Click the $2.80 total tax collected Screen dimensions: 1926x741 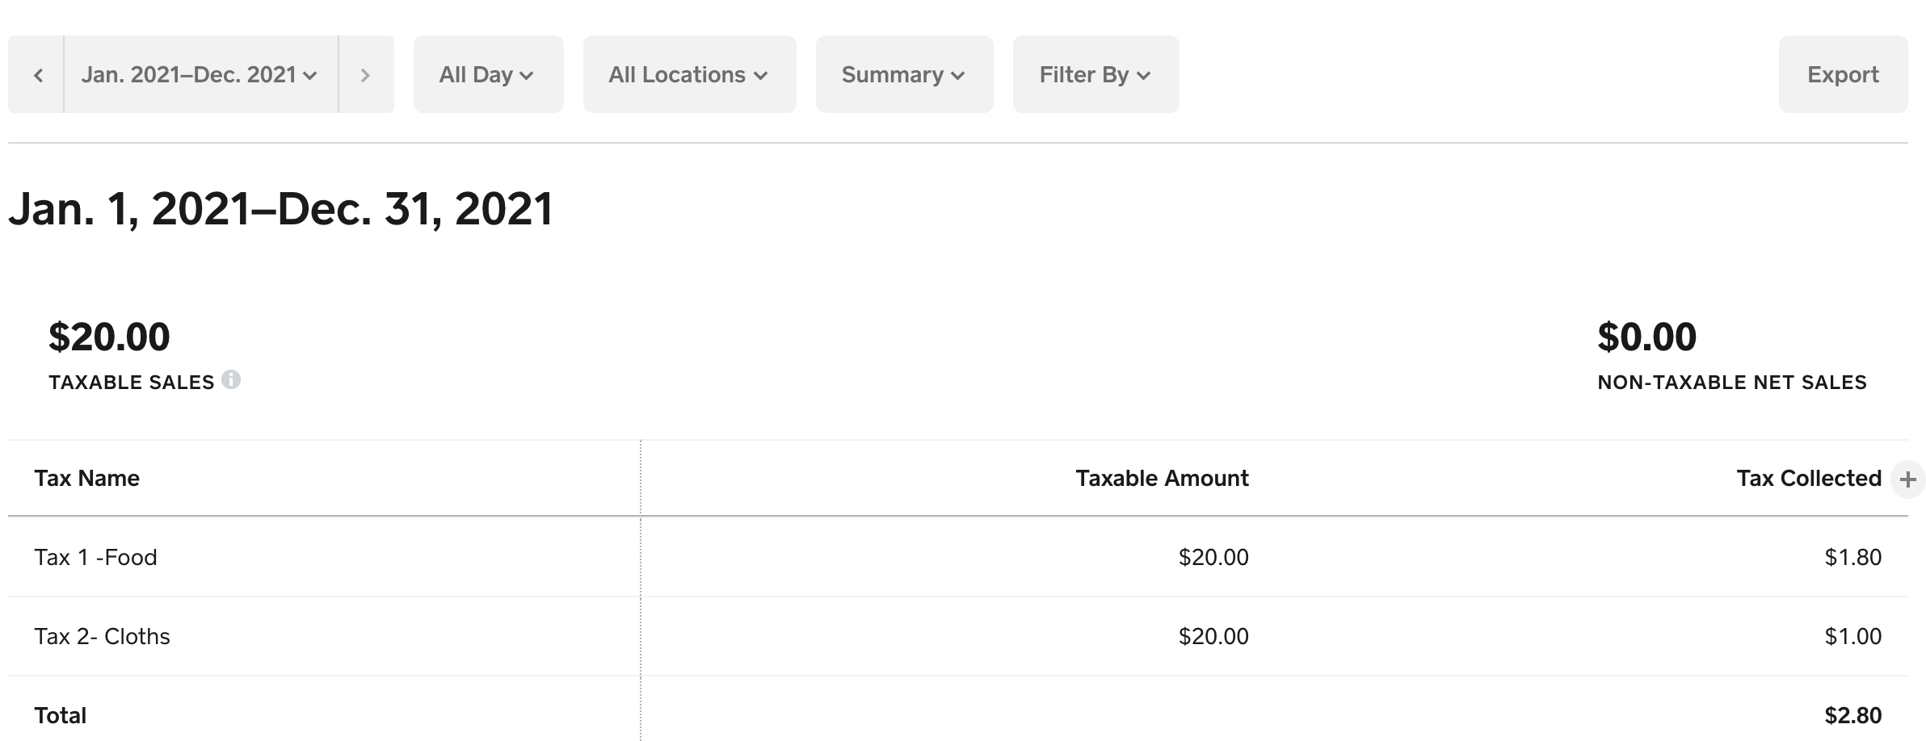coord(1852,716)
